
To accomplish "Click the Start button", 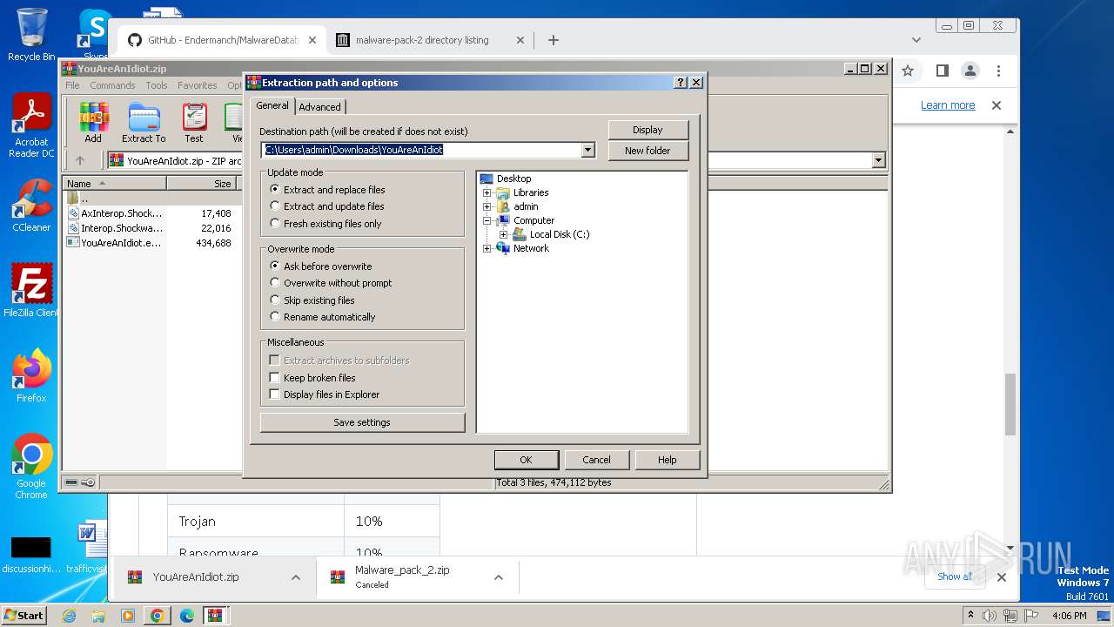I will coord(23,616).
